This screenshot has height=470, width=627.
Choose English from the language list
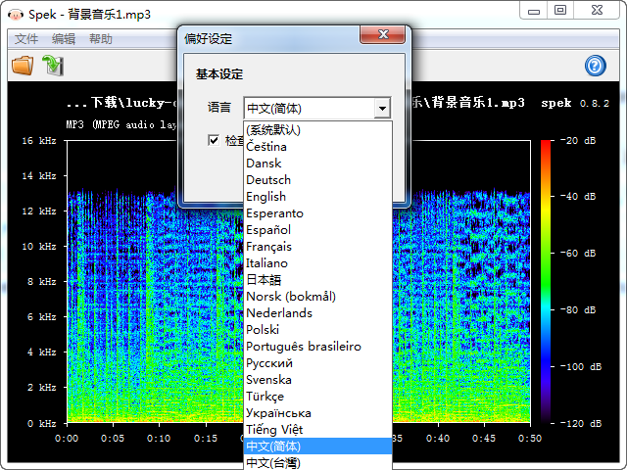tap(317, 197)
